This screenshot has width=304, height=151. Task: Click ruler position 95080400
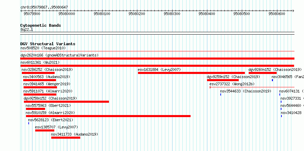pyautogui.click(x=207, y=14)
